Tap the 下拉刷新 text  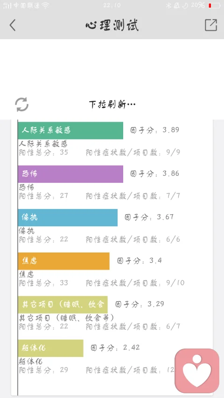(112, 105)
